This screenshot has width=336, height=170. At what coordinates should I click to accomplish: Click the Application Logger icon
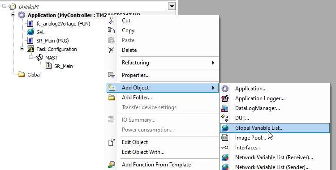click(225, 98)
